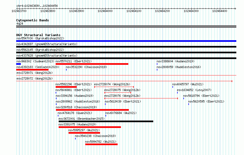This screenshot has height=155, width=244.
Task: Select nsv3540238 (Chaisson2019) label
Action: tap(95, 136)
